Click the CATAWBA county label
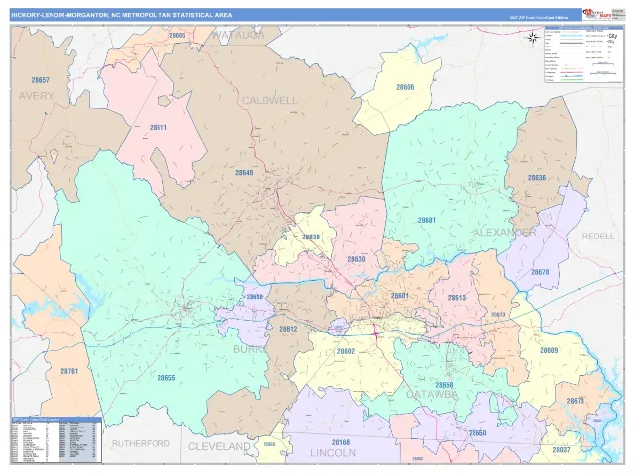This screenshot has height=475, width=634. 432,394
